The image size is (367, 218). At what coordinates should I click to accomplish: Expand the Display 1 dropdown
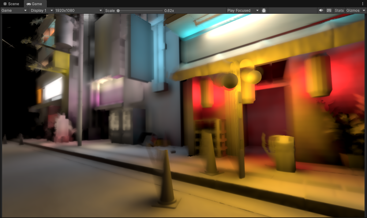[42, 10]
